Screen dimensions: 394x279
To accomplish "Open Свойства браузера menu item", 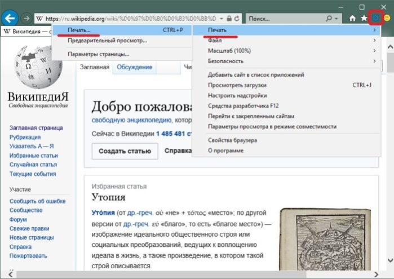I will point(286,140).
